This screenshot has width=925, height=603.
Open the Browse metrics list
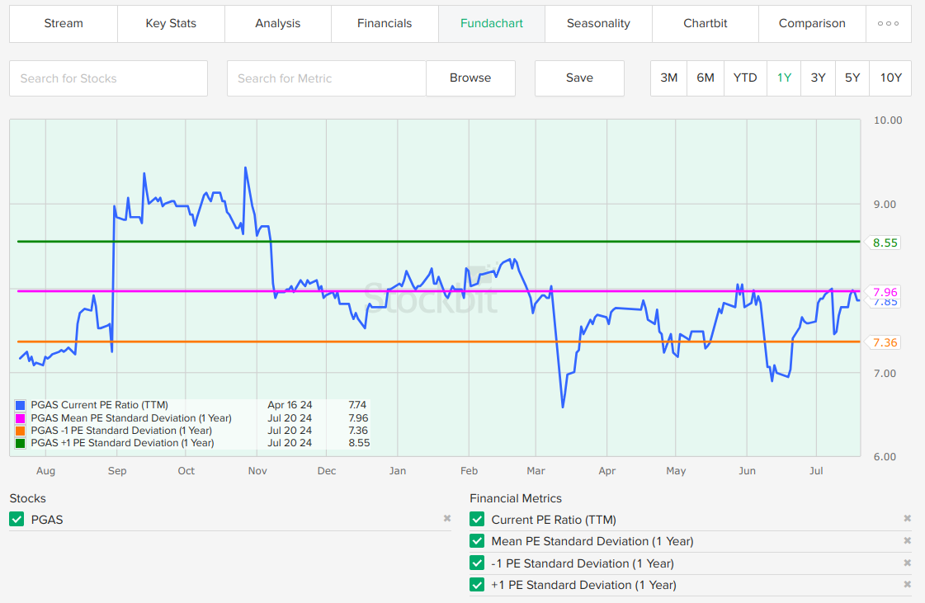470,78
